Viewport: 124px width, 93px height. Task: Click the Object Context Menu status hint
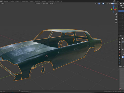26,91
